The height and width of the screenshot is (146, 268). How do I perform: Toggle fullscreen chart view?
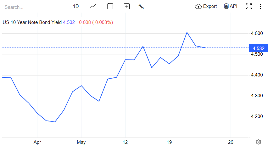click(249, 6)
